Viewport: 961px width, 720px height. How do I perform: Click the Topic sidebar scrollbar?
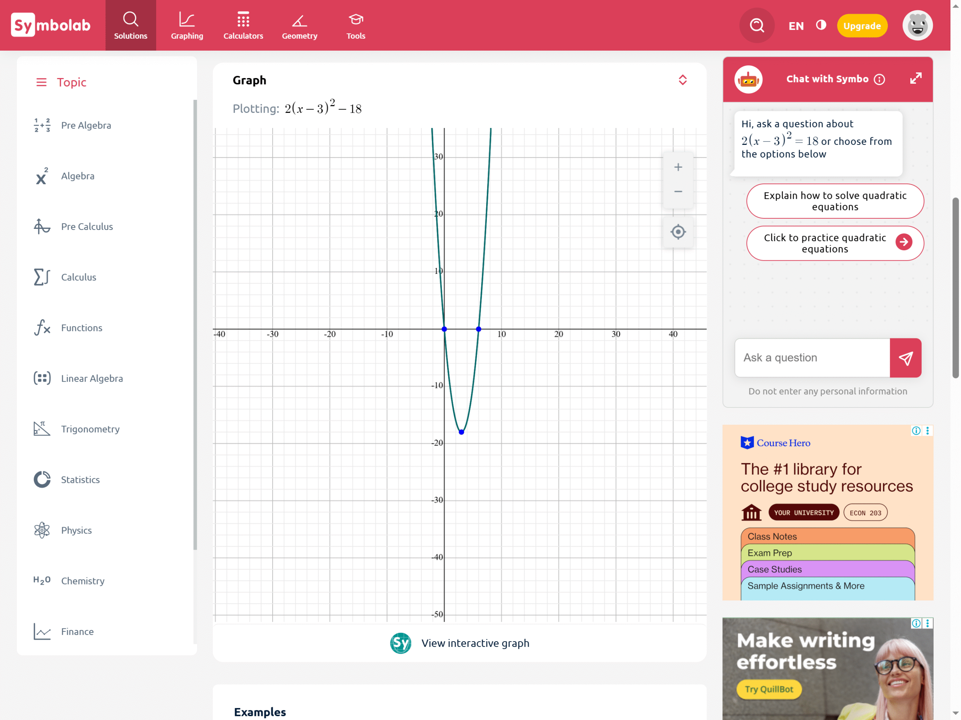[195, 325]
